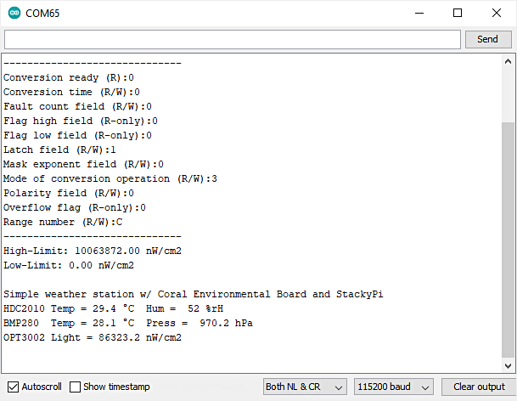517x401 pixels.
Task: Click the scrollbar track above the thumb
Action: (x=508, y=93)
